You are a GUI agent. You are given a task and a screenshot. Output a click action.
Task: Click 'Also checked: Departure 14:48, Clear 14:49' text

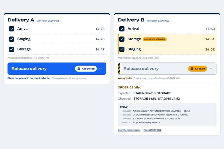tap(28, 58)
